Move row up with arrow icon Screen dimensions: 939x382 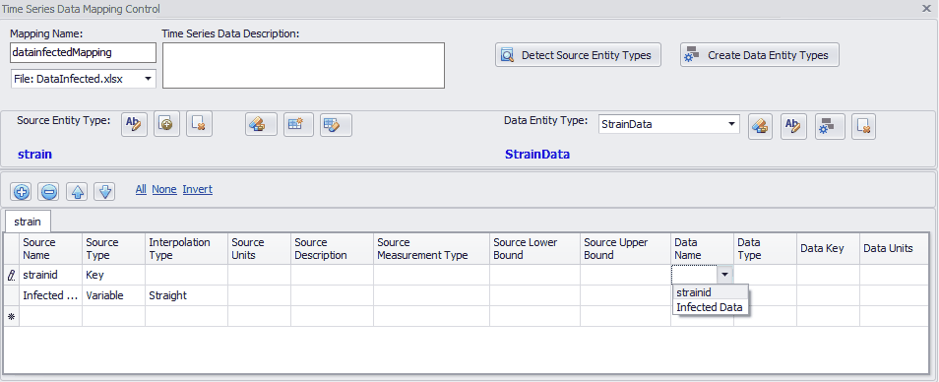tap(77, 192)
